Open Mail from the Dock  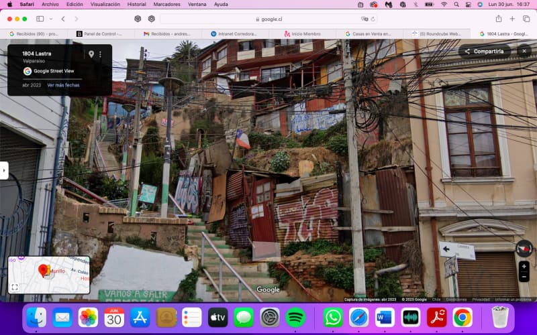click(x=62, y=318)
